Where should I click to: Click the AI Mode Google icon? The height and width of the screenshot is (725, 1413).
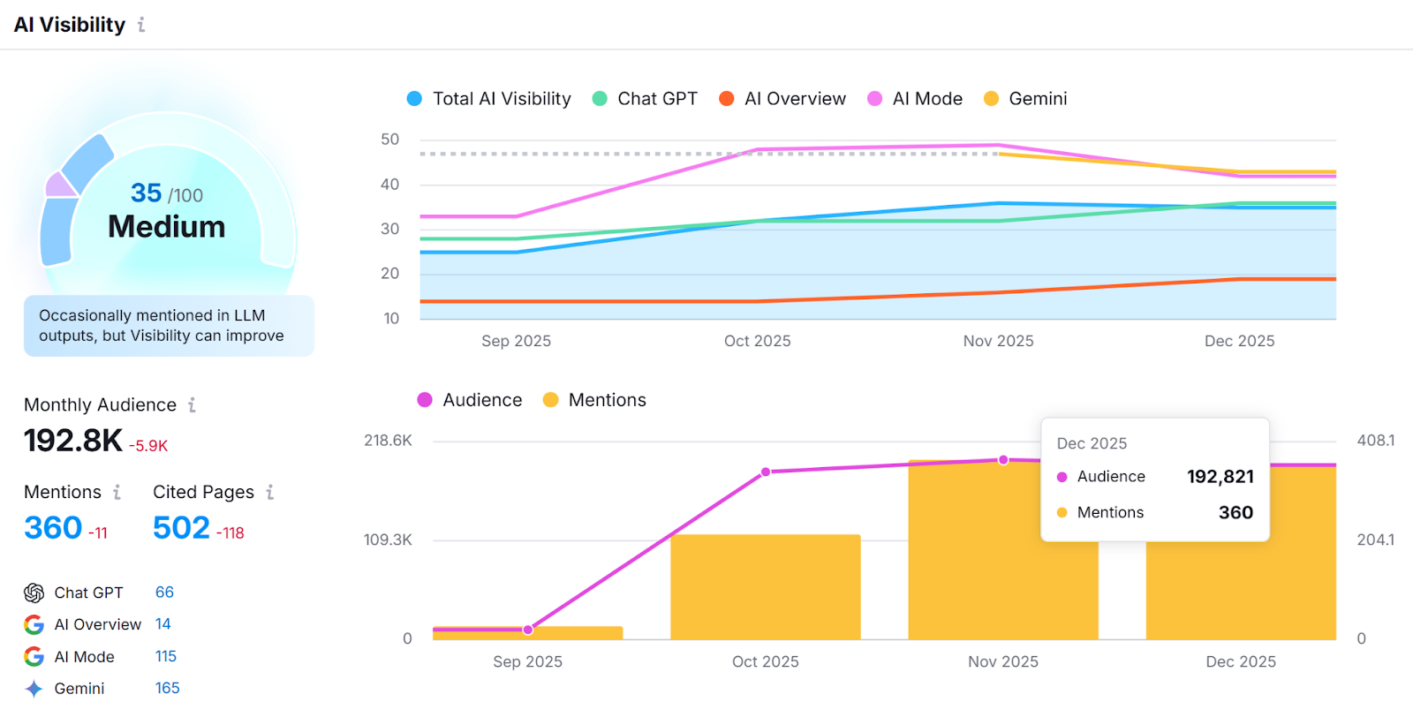coord(34,657)
